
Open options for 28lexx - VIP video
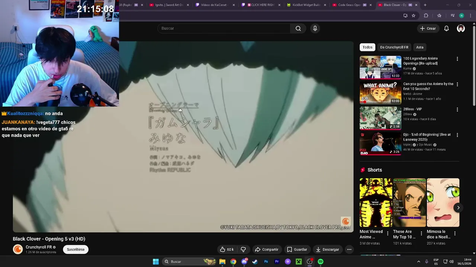click(x=457, y=109)
